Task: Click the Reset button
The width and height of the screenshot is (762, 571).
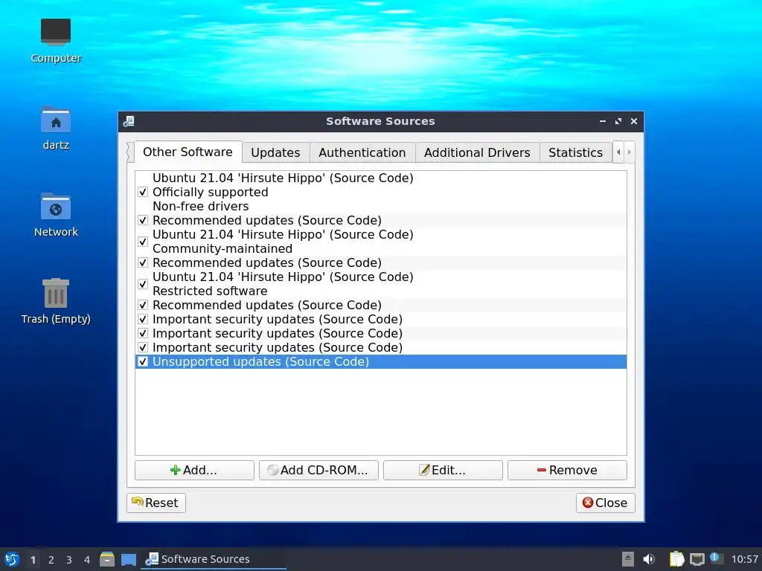Action: (x=156, y=503)
